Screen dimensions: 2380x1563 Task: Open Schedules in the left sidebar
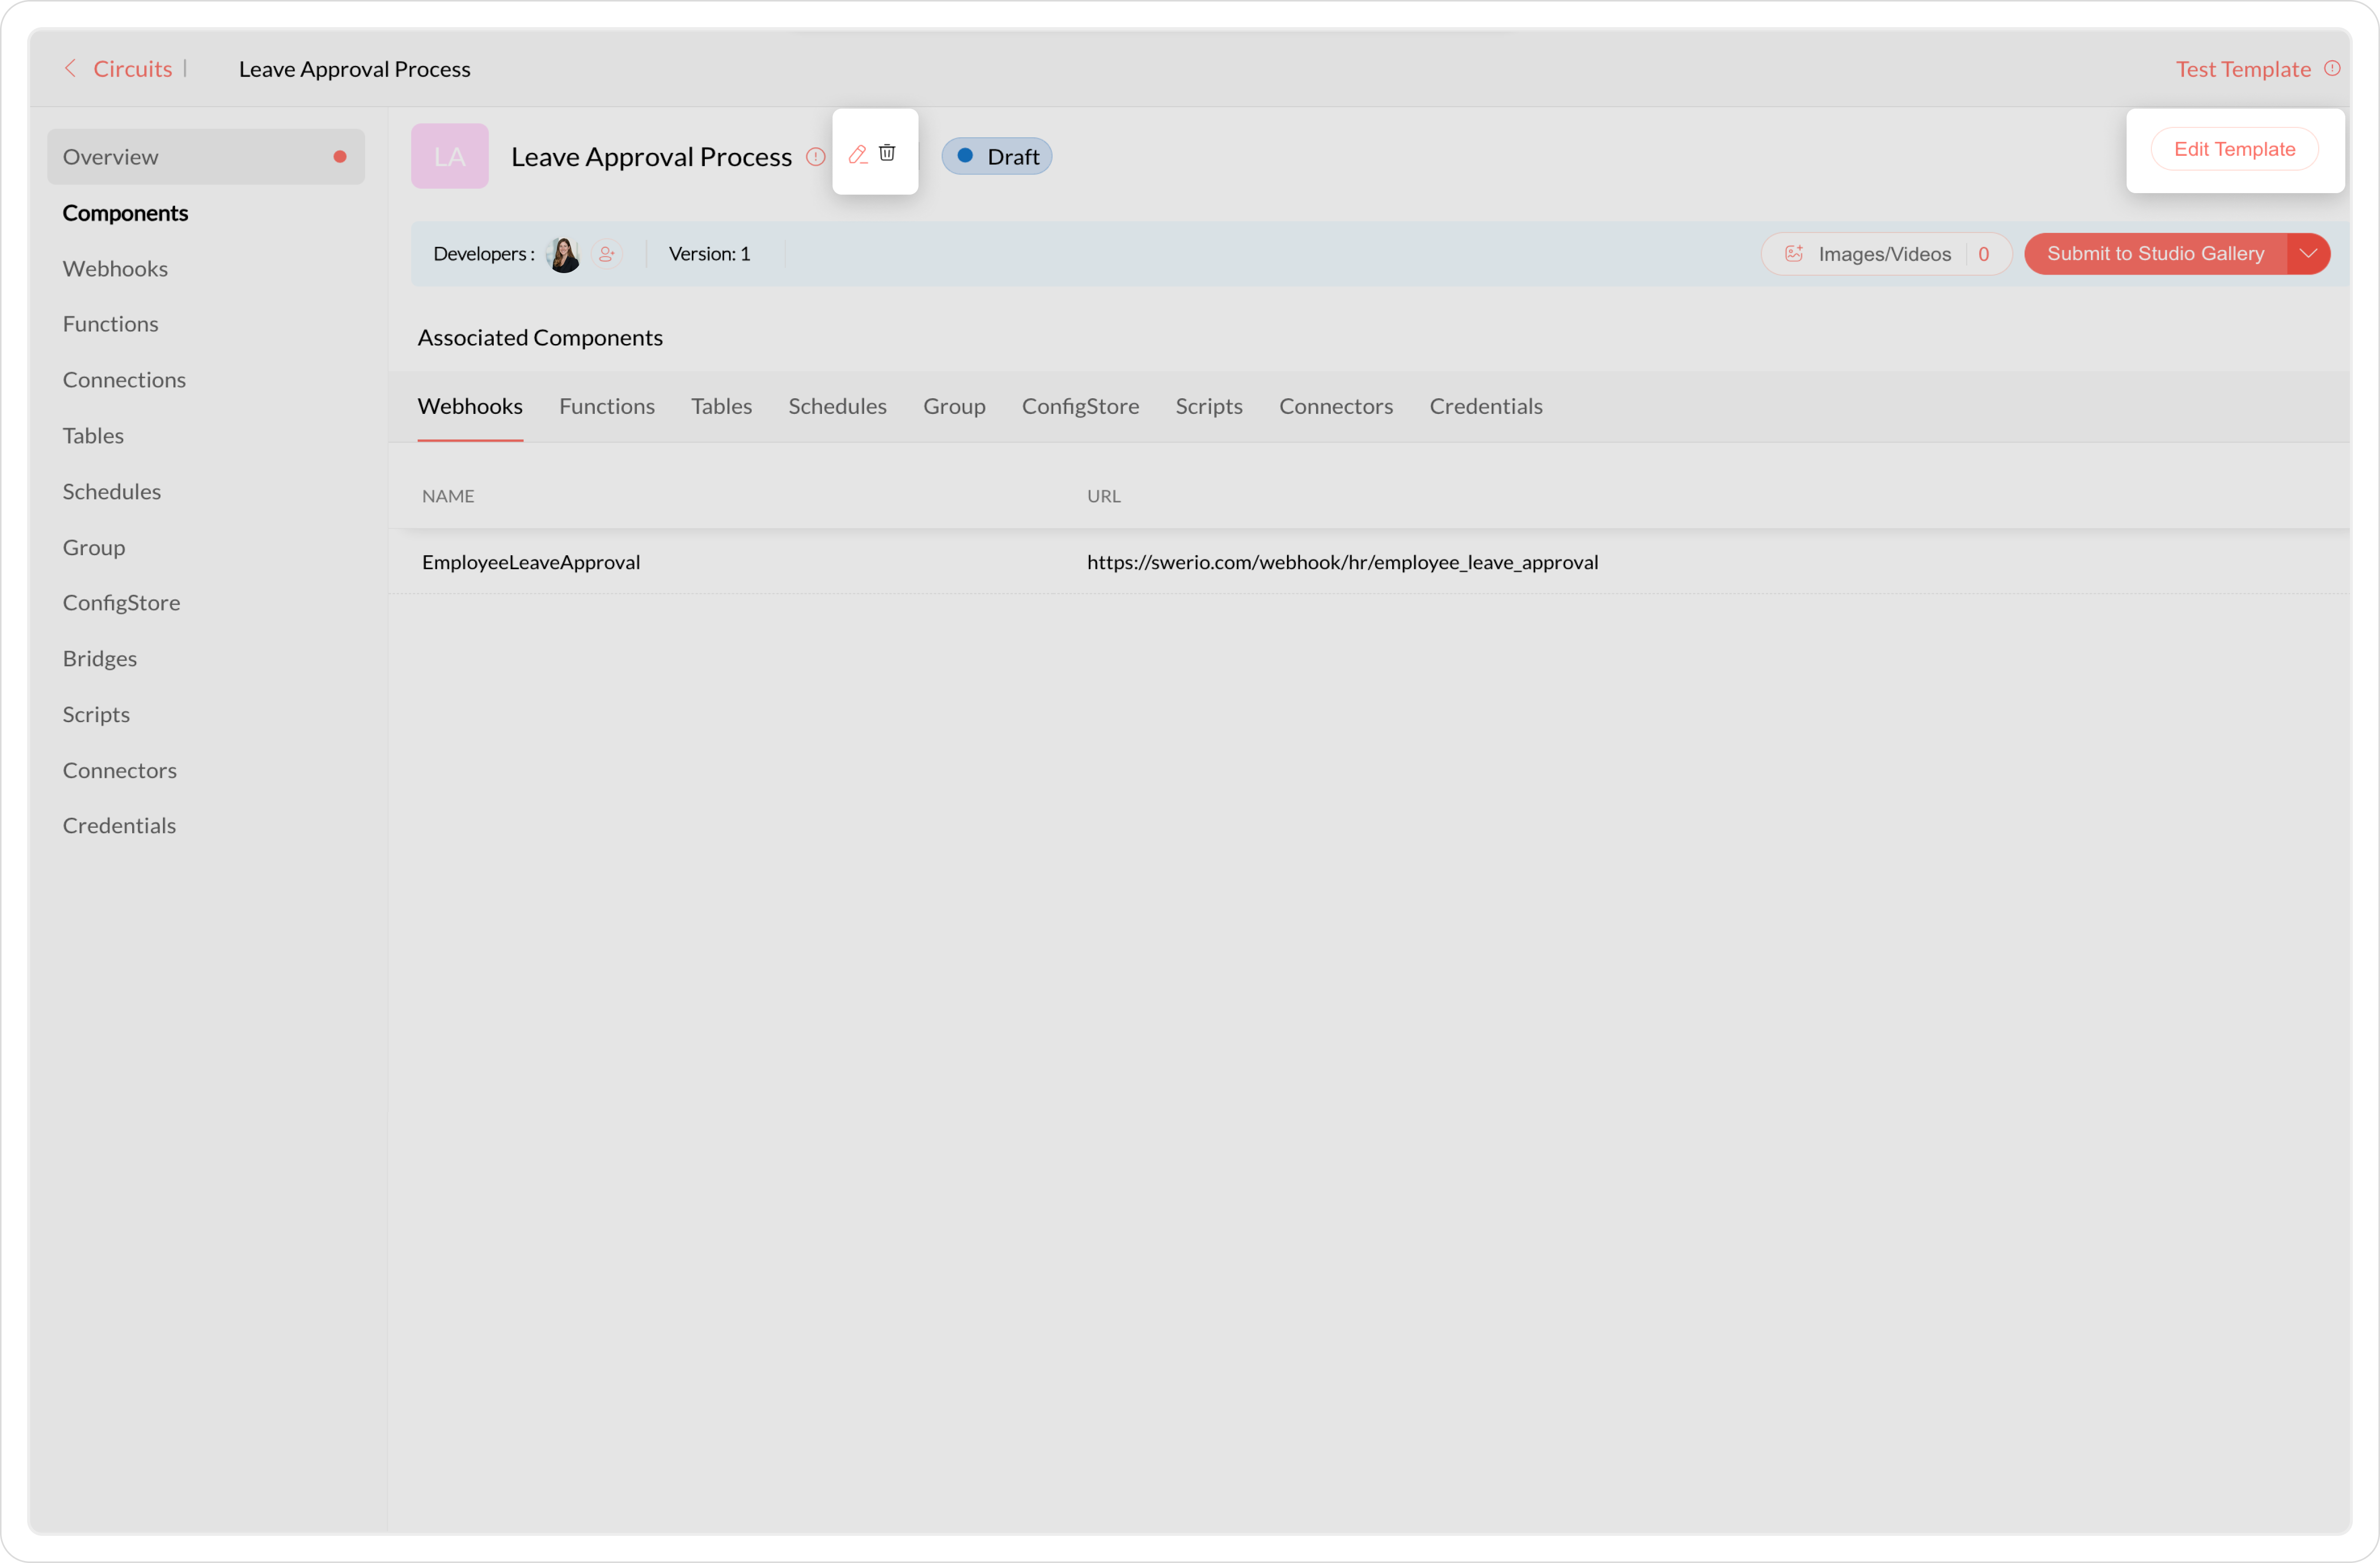(111, 491)
